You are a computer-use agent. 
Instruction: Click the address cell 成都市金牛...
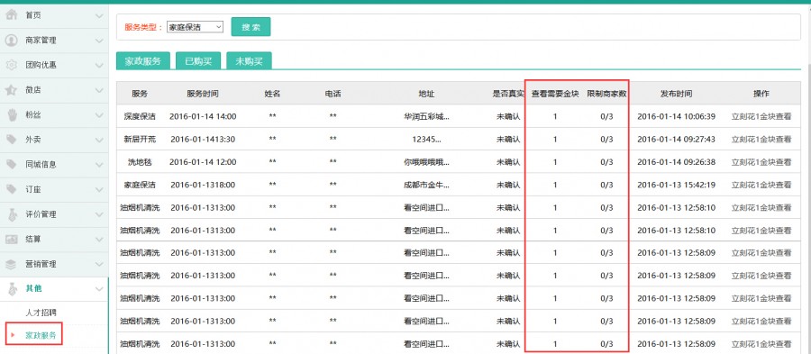427,185
